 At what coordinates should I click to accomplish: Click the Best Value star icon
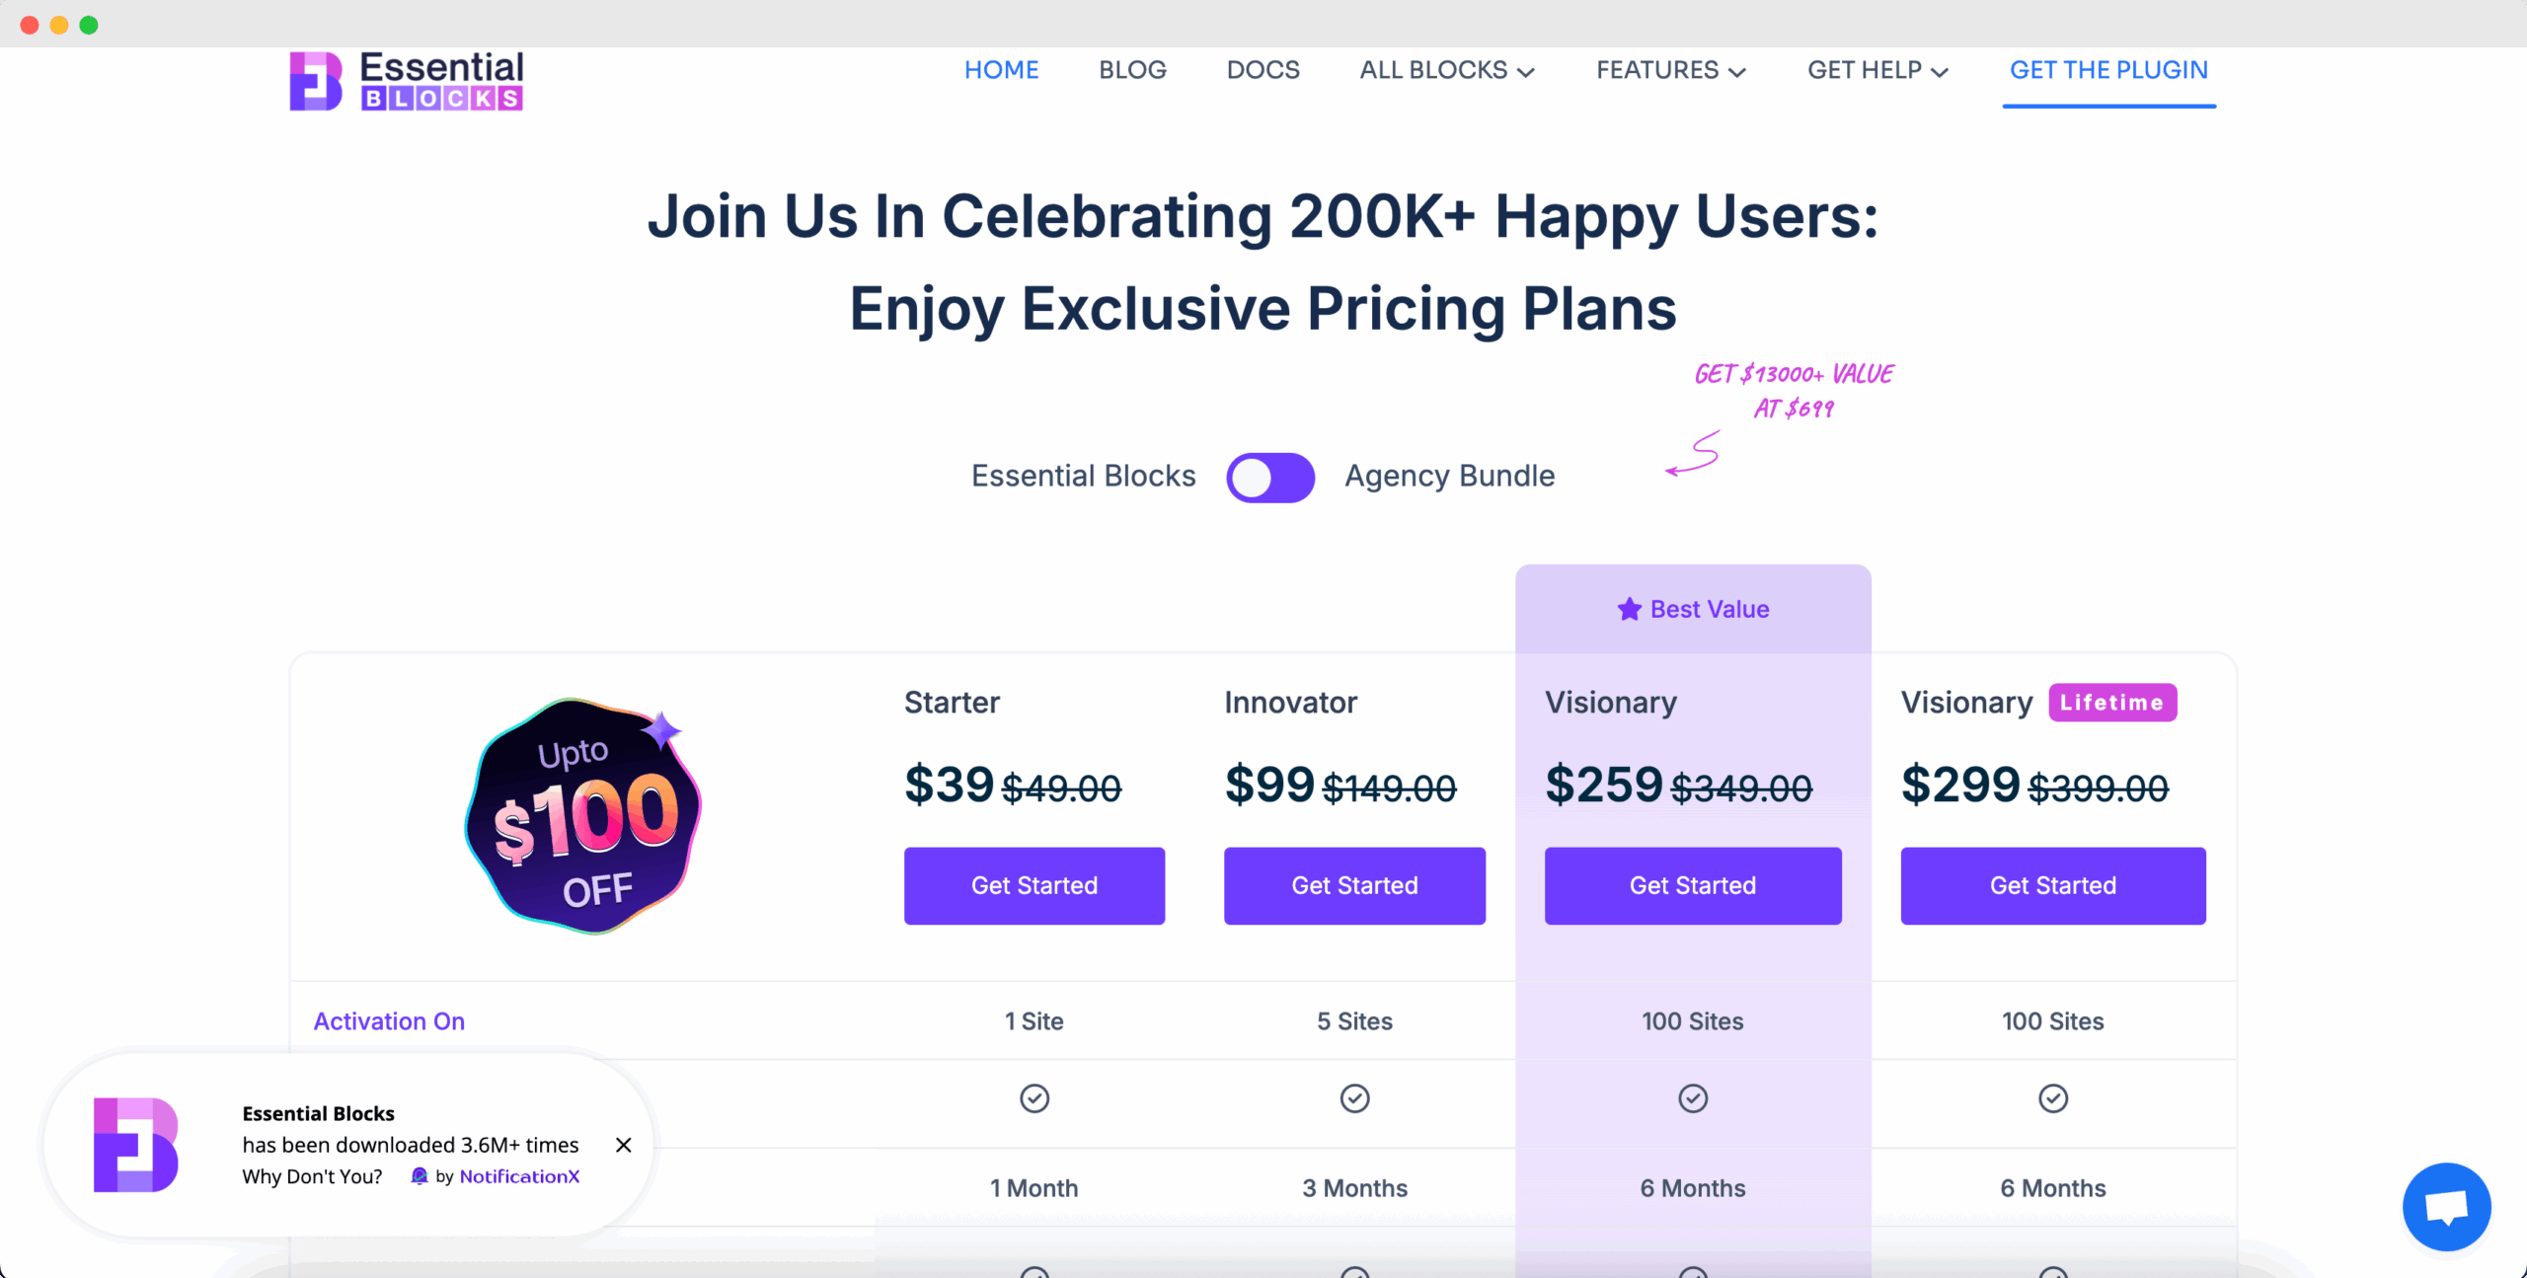(1629, 609)
